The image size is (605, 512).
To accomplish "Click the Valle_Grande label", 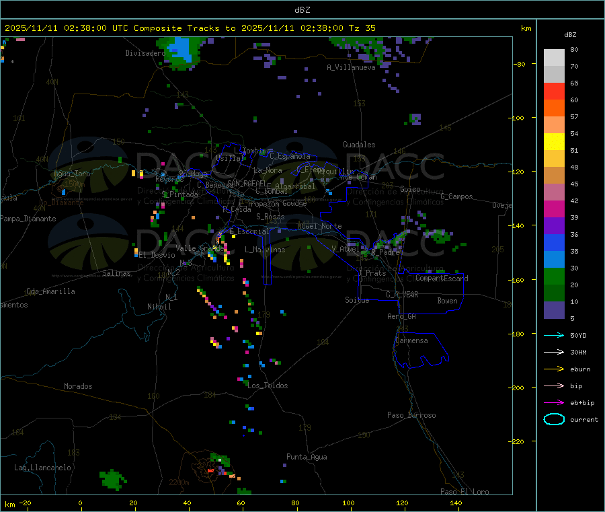I will tap(200, 248).
